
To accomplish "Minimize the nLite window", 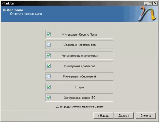I will click(146, 3).
